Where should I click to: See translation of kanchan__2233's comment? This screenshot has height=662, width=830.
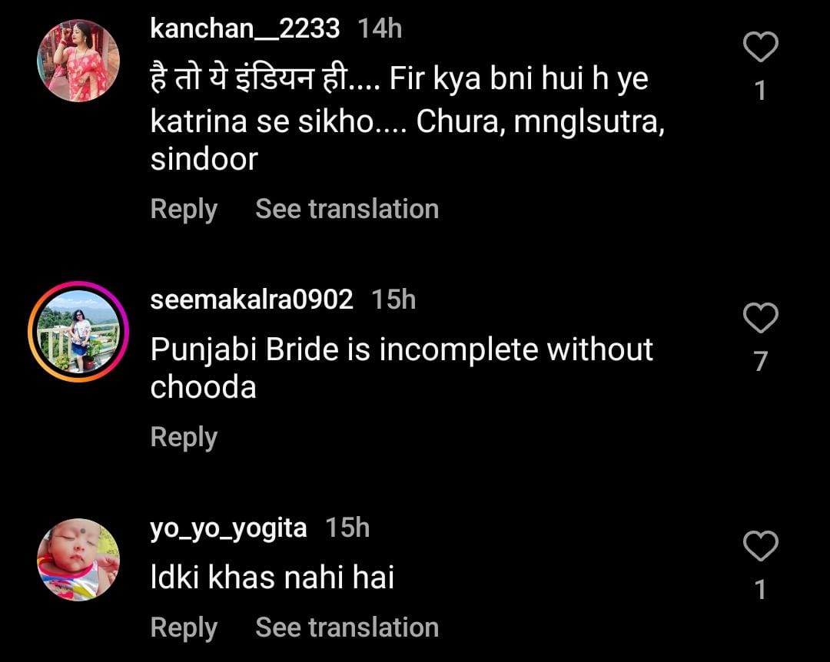coord(347,209)
